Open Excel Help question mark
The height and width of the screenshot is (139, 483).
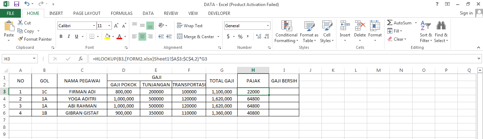point(437,4)
